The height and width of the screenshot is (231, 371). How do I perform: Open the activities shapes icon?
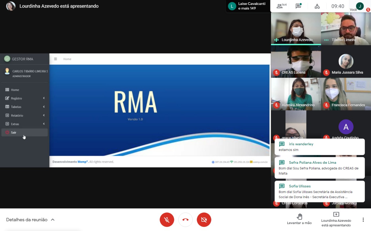[317, 6]
